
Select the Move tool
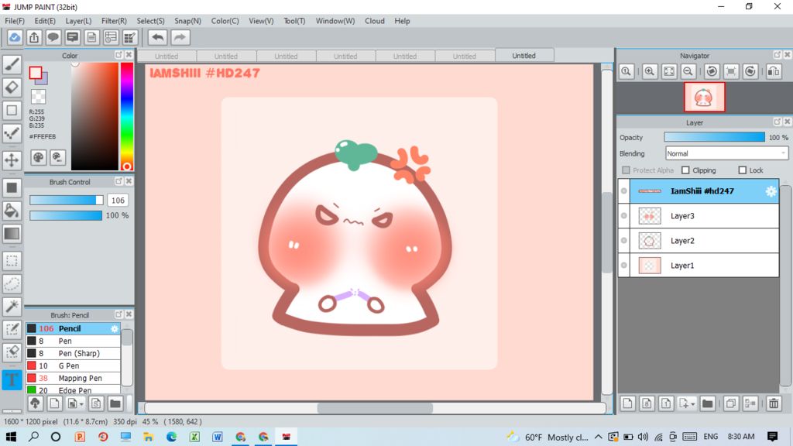tap(12, 160)
